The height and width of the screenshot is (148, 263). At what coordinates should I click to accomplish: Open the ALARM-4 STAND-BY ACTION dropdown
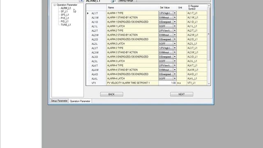(175, 70)
